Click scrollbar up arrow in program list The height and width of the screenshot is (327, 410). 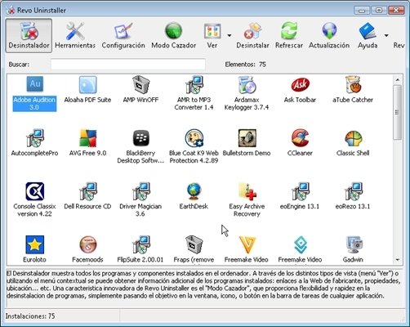coord(397,80)
